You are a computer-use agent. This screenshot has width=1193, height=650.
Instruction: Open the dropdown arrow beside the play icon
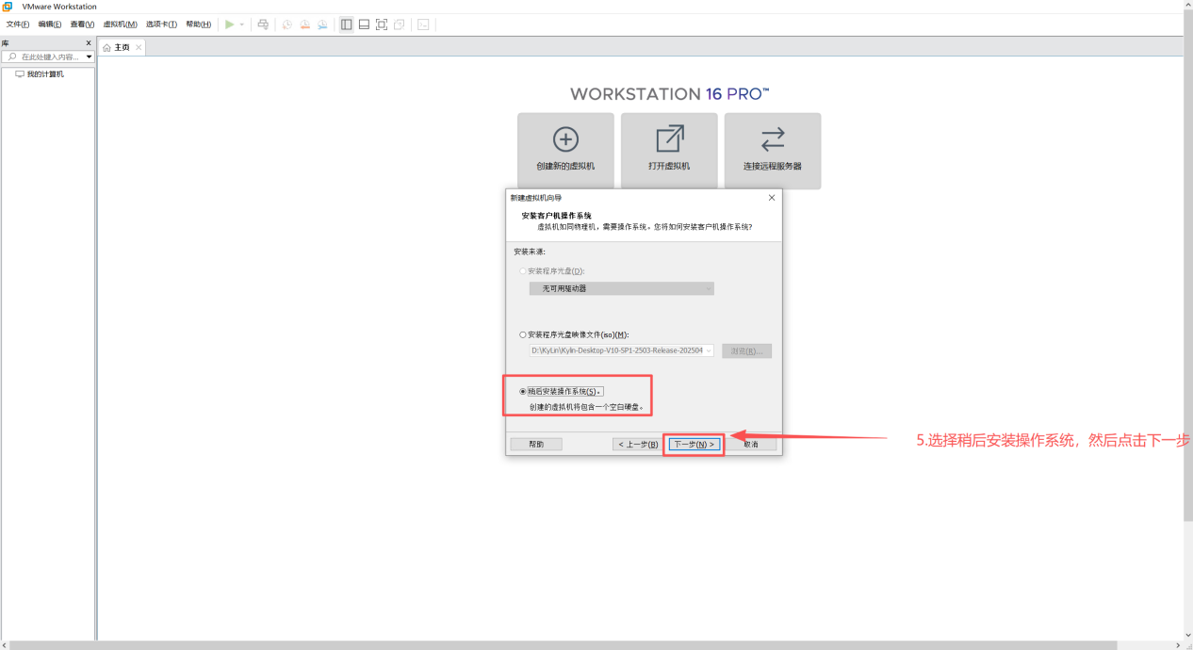(x=241, y=24)
